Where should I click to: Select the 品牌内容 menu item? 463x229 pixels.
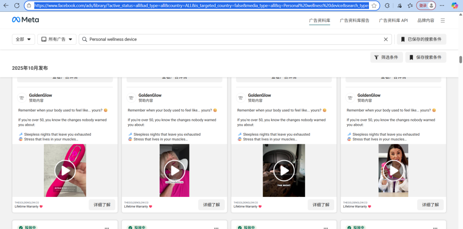pyautogui.click(x=425, y=20)
